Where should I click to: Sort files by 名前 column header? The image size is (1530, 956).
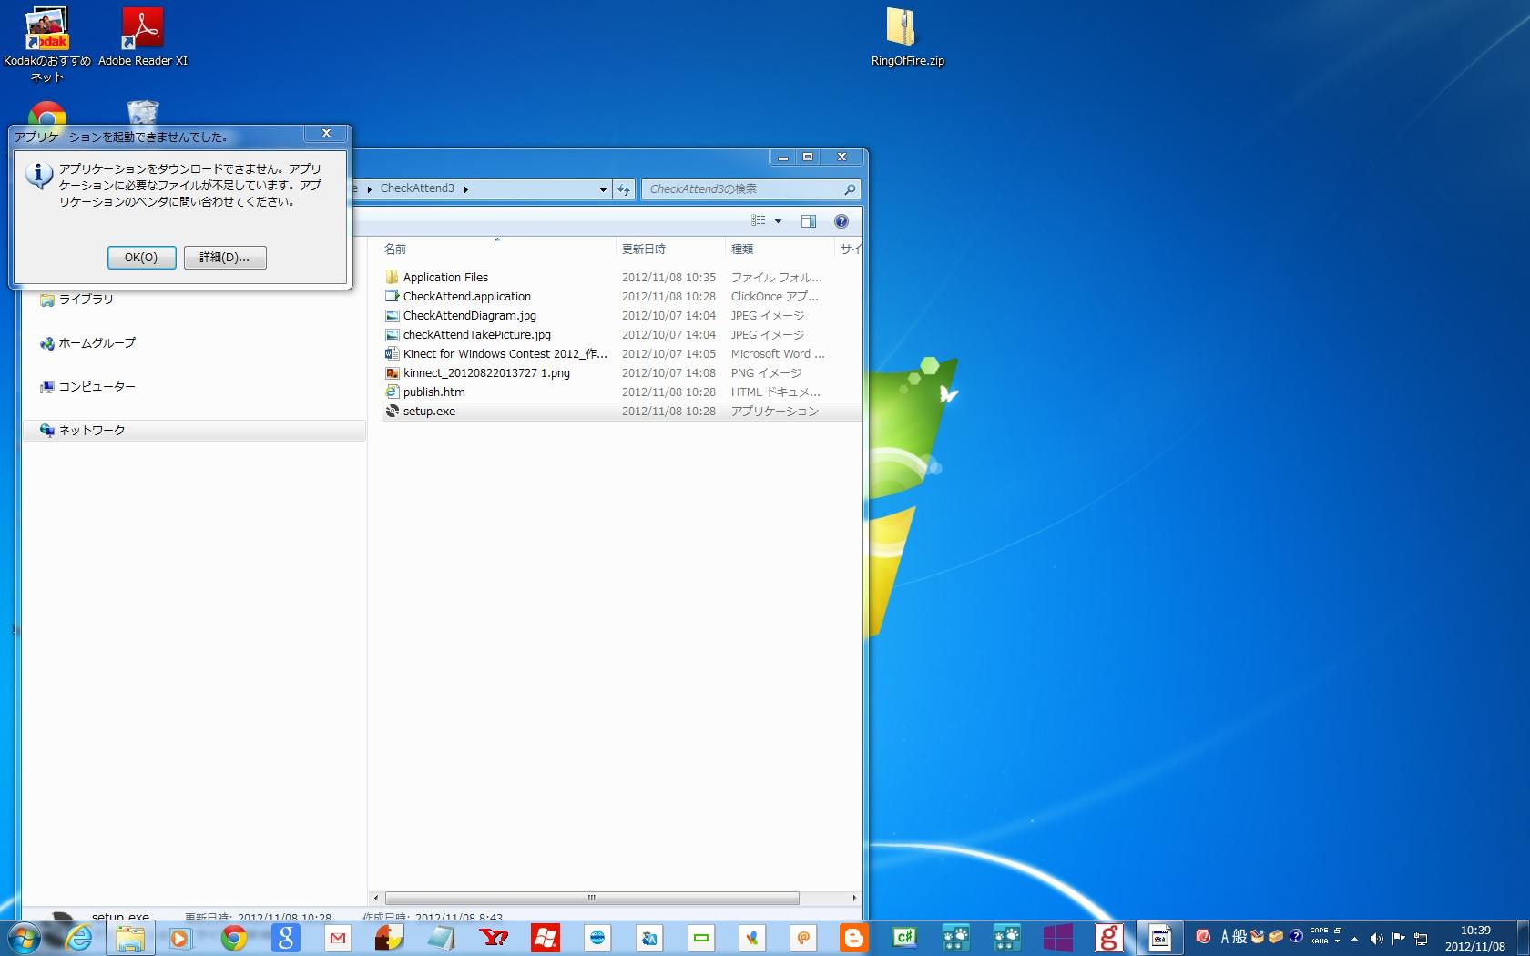(395, 249)
